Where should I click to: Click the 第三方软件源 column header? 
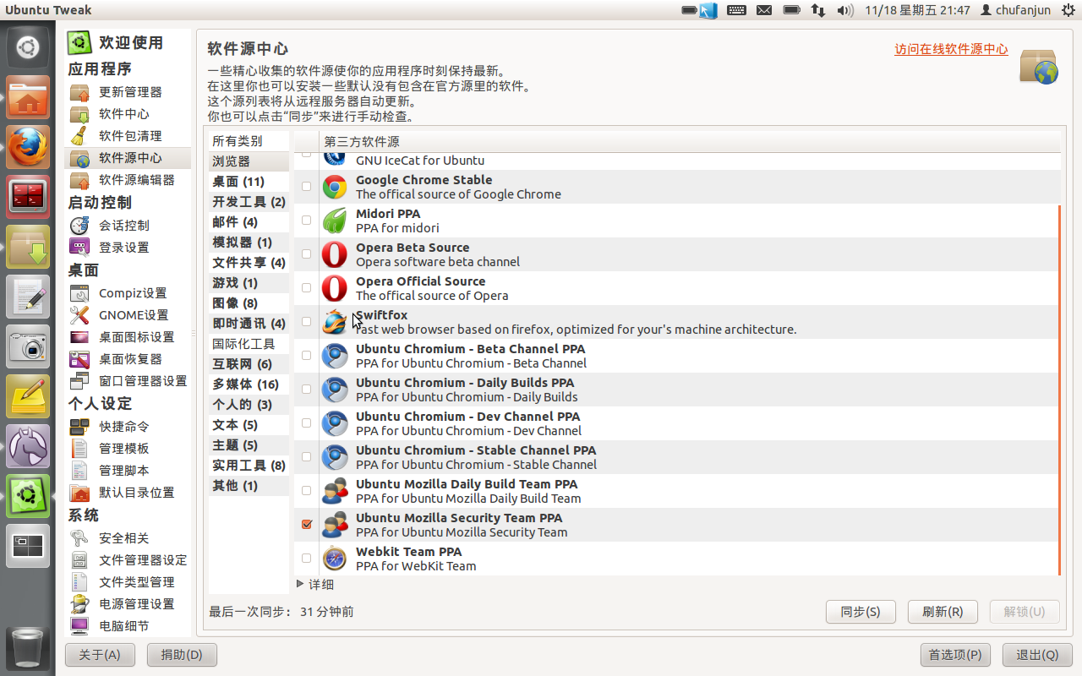click(x=690, y=141)
